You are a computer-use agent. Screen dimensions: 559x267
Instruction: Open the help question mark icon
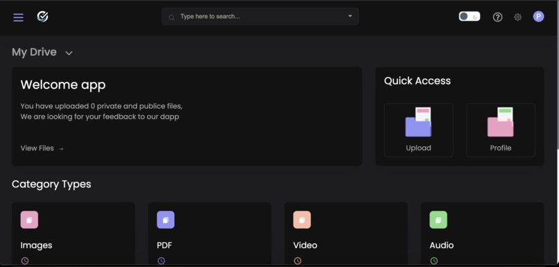pyautogui.click(x=497, y=17)
